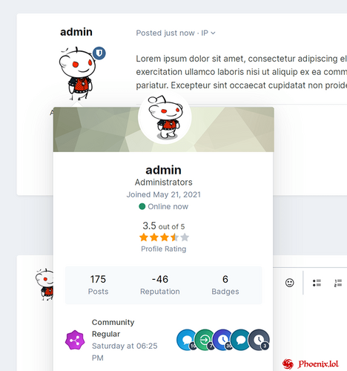Open the emoji picker smiley icon

(289, 283)
